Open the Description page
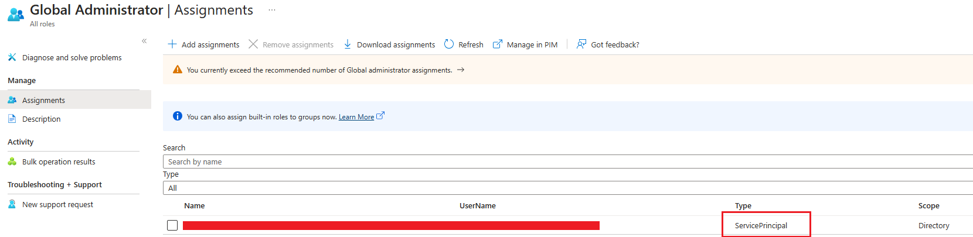 41,119
